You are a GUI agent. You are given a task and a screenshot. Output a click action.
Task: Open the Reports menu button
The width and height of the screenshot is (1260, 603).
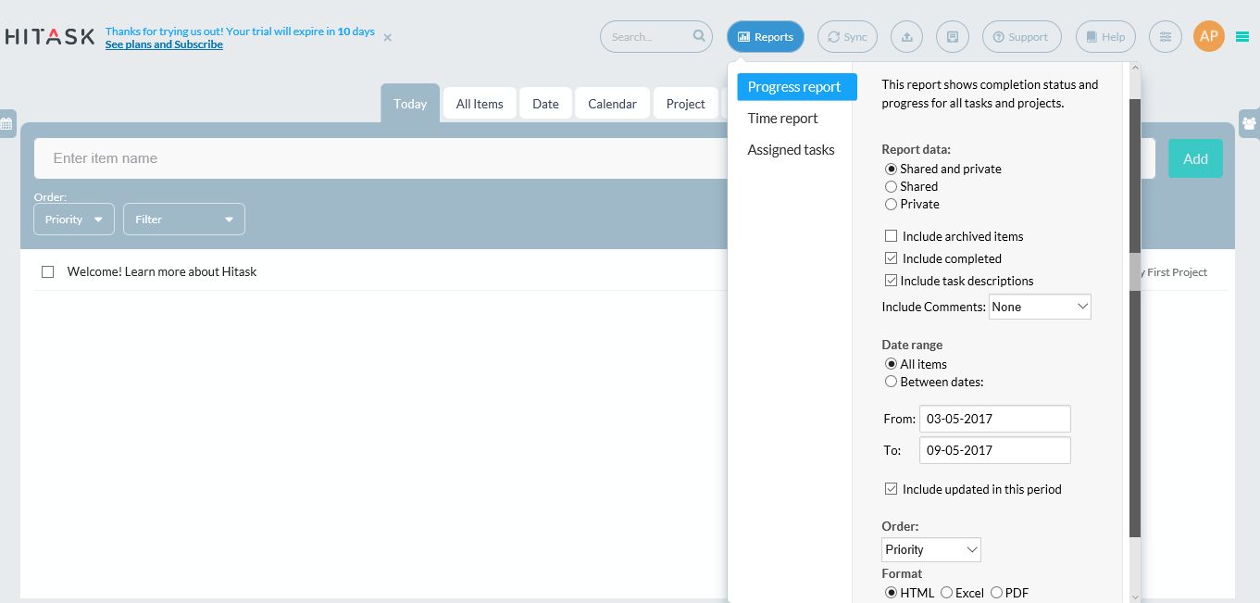point(766,37)
